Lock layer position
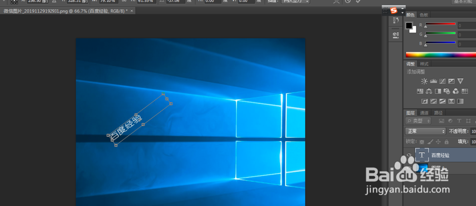The width and height of the screenshot is (476, 206). [x=438, y=141]
